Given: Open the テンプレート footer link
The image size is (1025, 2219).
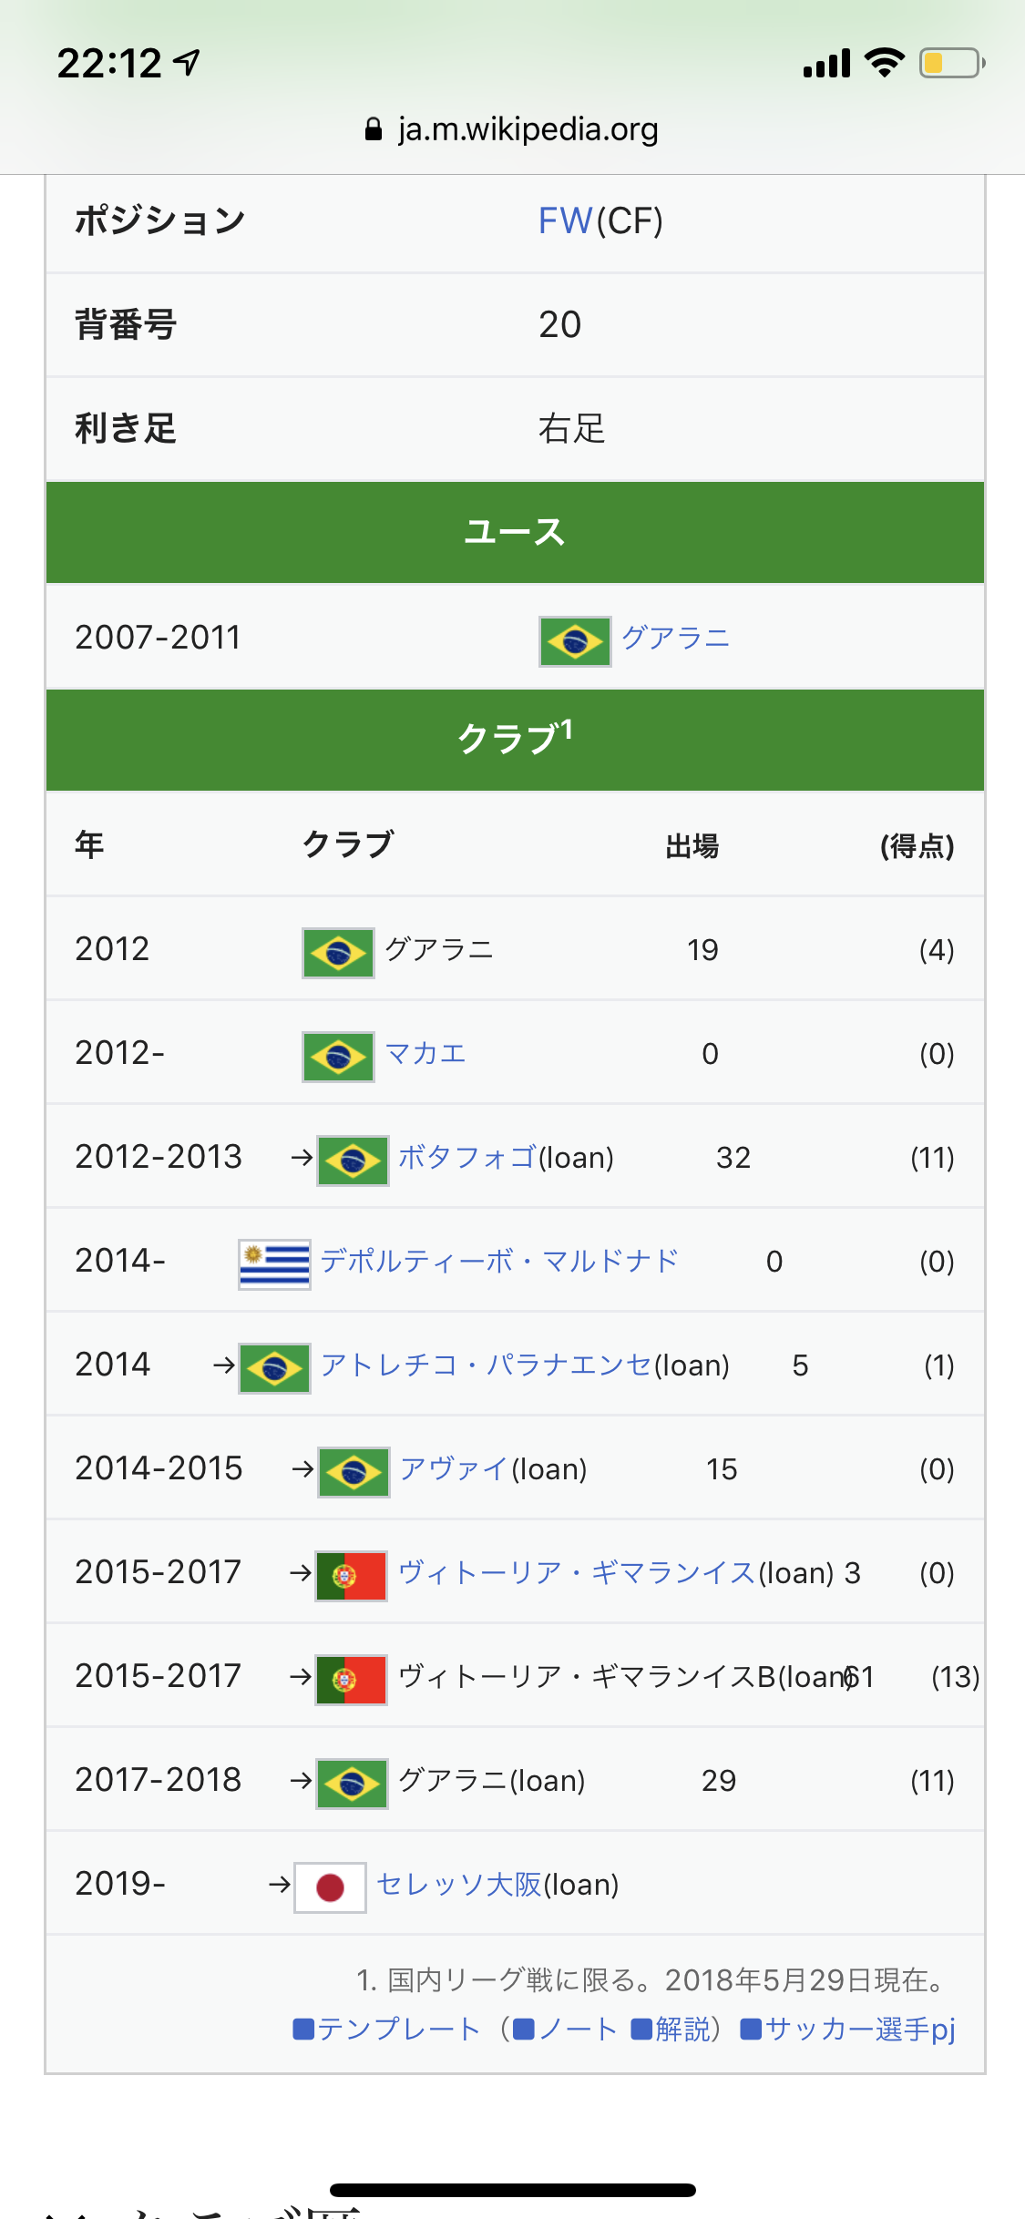Looking at the screenshot, I should point(397,2029).
